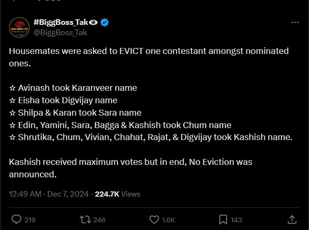Click the 12:49 AM · Dec 7, 2024 timestamp
This screenshot has width=309, height=230.
click(x=48, y=194)
